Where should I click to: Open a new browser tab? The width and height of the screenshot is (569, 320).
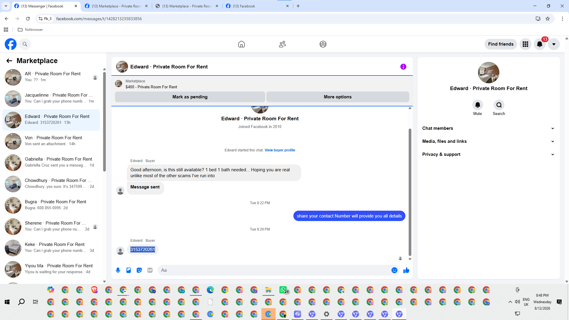pos(298,6)
